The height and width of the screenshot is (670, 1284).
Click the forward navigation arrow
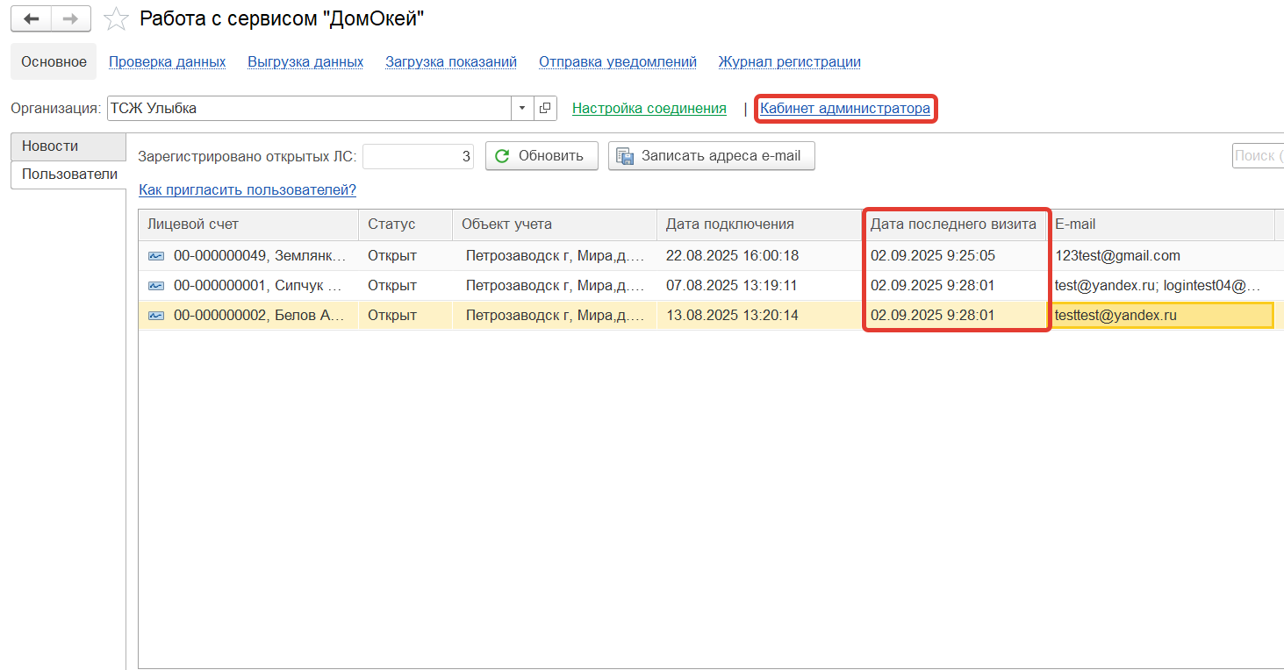tap(71, 18)
